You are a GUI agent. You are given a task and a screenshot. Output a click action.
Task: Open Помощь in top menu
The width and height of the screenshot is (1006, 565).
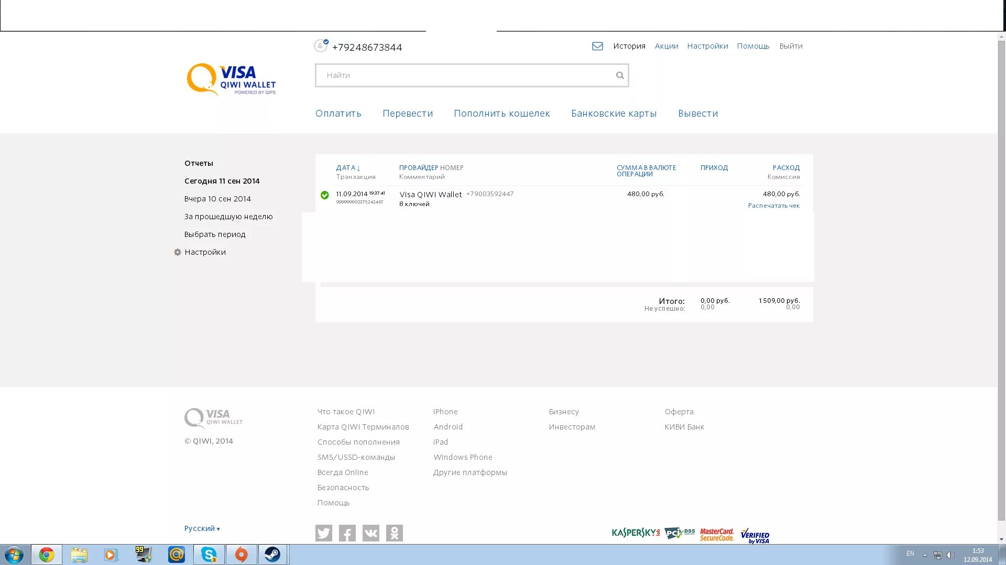point(753,46)
